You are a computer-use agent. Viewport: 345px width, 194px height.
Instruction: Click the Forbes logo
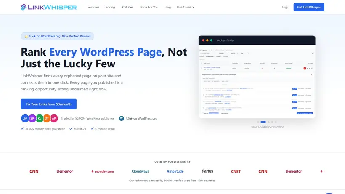click(207, 171)
